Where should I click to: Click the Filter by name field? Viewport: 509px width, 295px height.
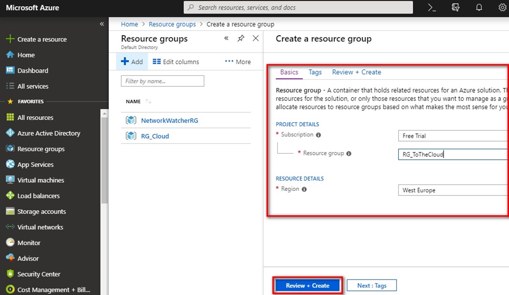[163, 81]
